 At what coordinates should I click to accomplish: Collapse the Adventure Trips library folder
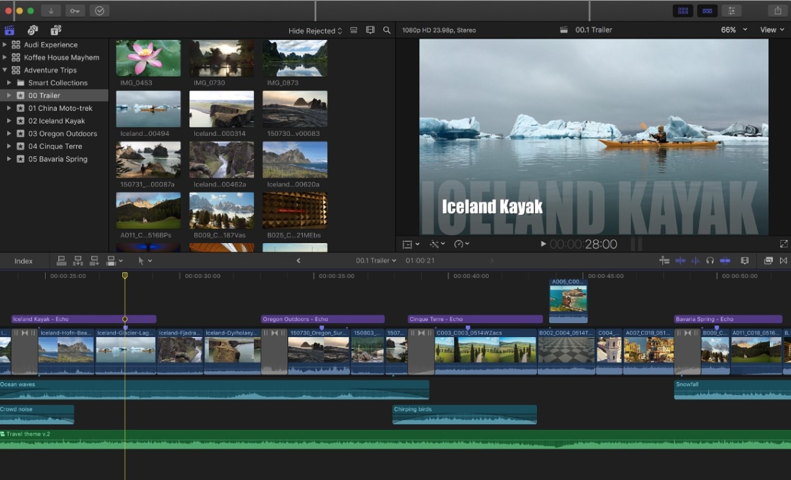coord(5,69)
